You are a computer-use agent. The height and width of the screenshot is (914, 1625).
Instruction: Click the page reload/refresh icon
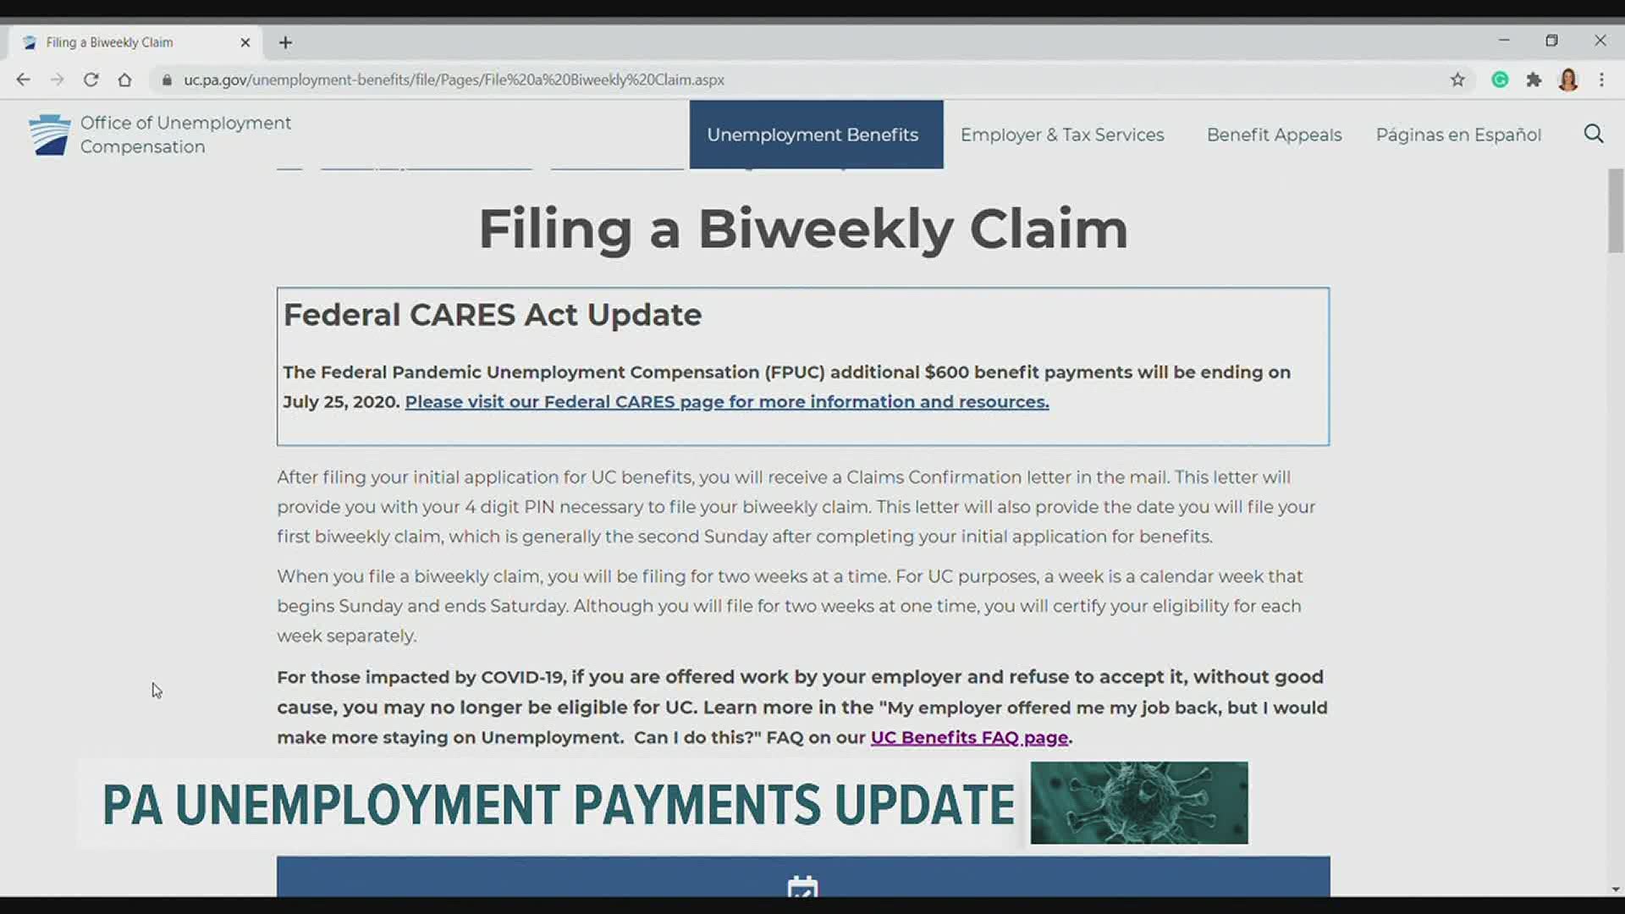91,80
